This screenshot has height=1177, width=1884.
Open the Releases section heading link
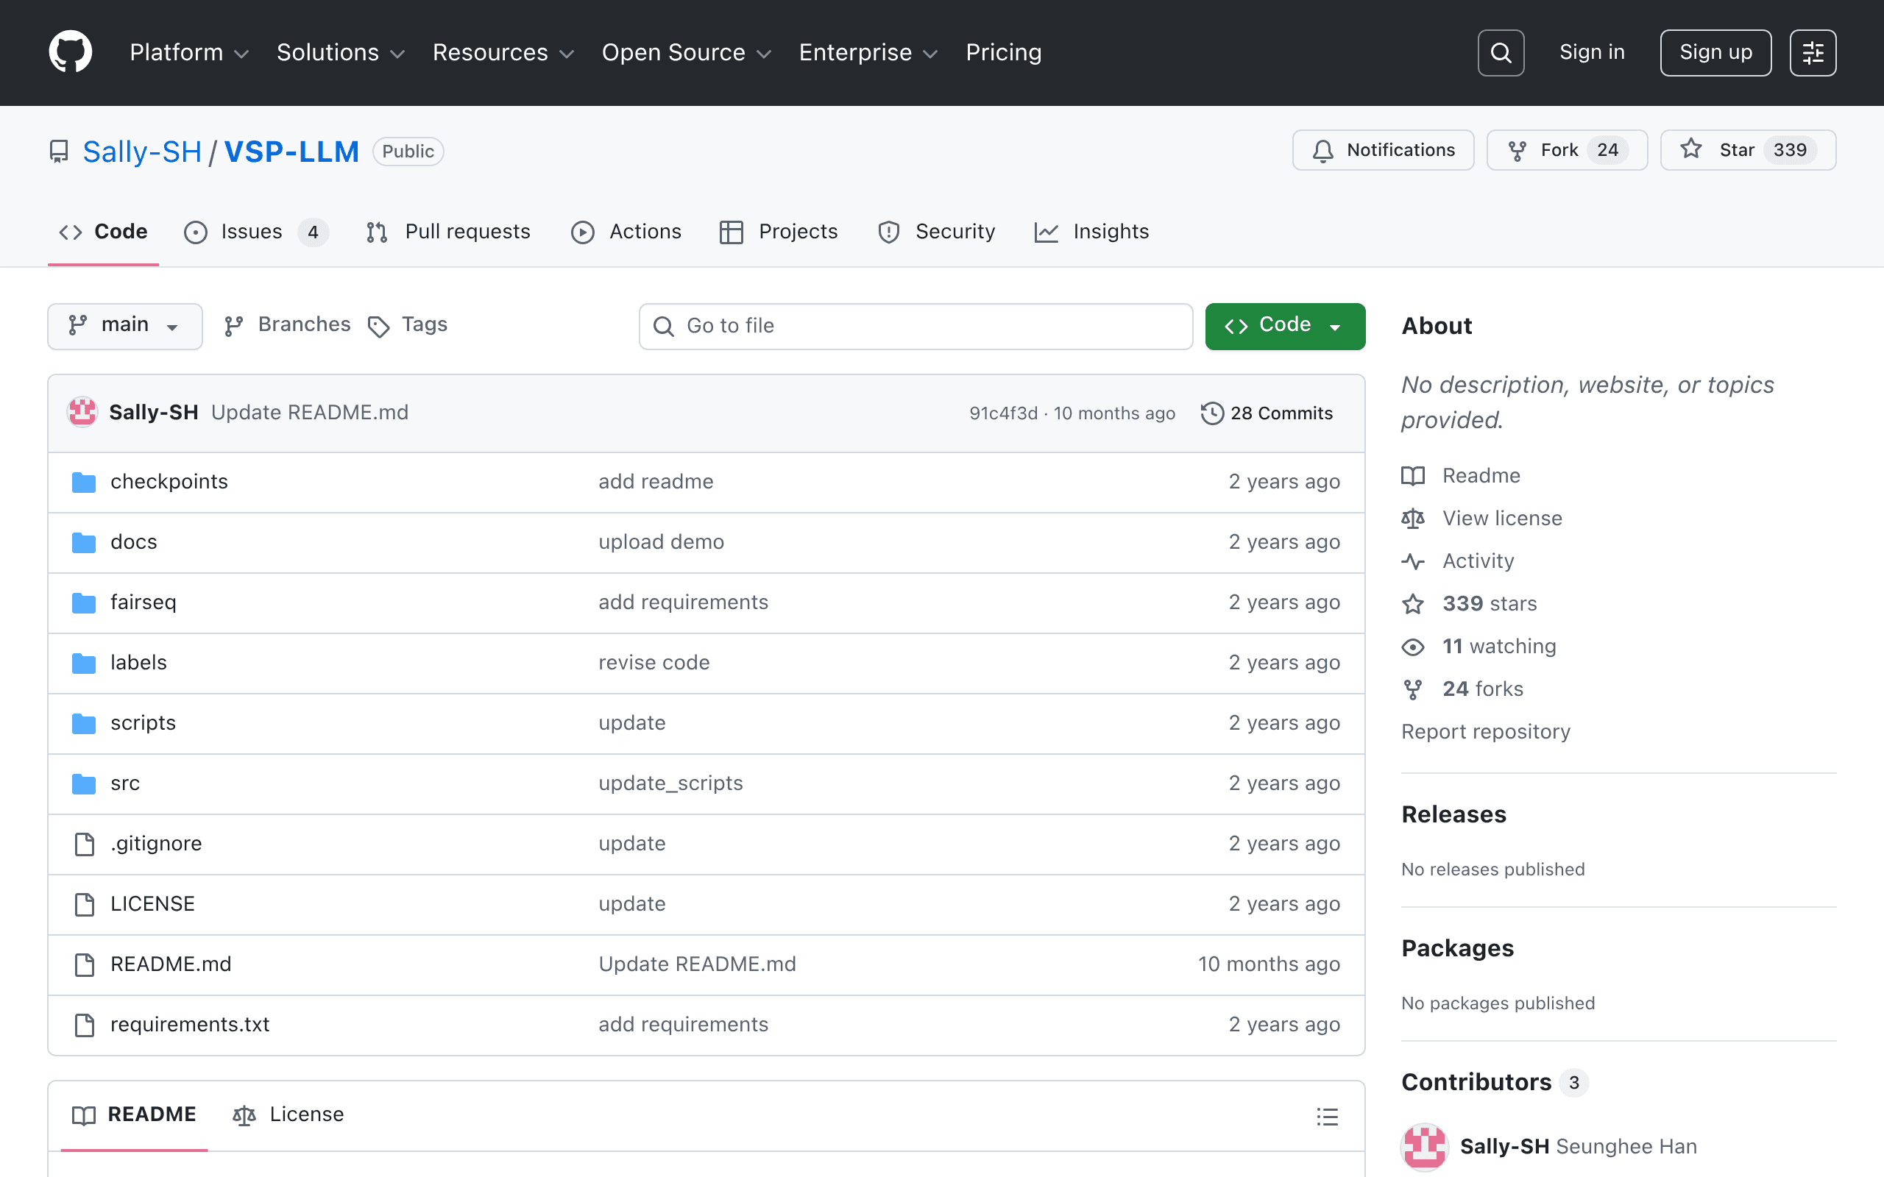coord(1453,814)
